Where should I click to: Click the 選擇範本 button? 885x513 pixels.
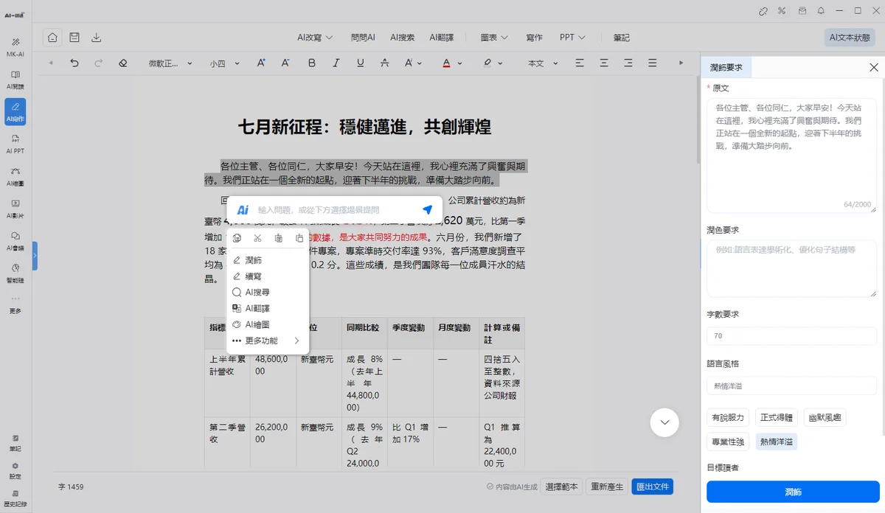[562, 486]
